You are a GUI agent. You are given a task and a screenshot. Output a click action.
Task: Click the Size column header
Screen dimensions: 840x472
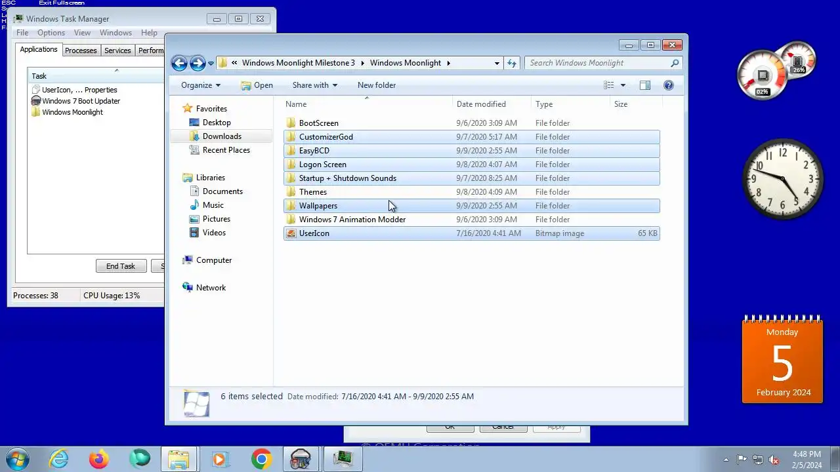636,104
